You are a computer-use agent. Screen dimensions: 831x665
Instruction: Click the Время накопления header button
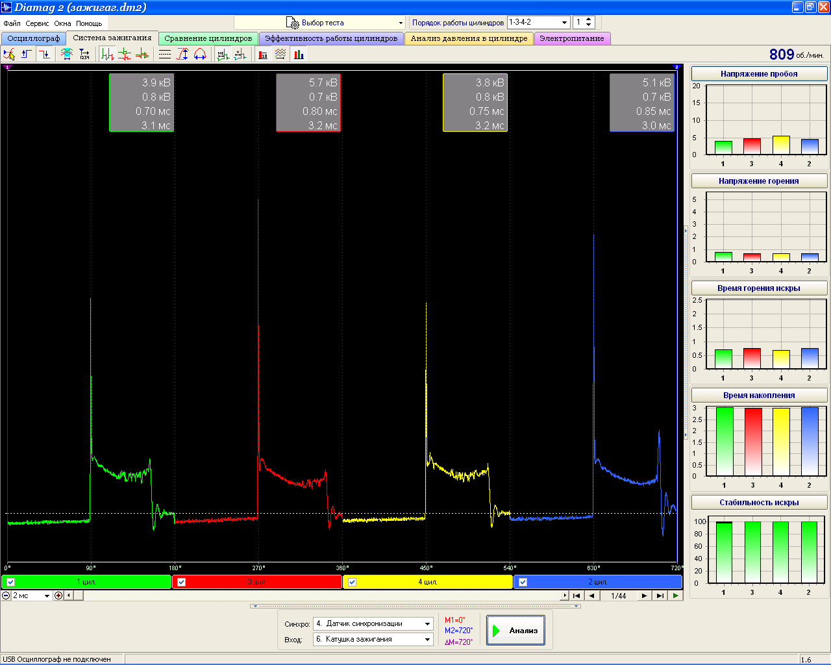[759, 395]
